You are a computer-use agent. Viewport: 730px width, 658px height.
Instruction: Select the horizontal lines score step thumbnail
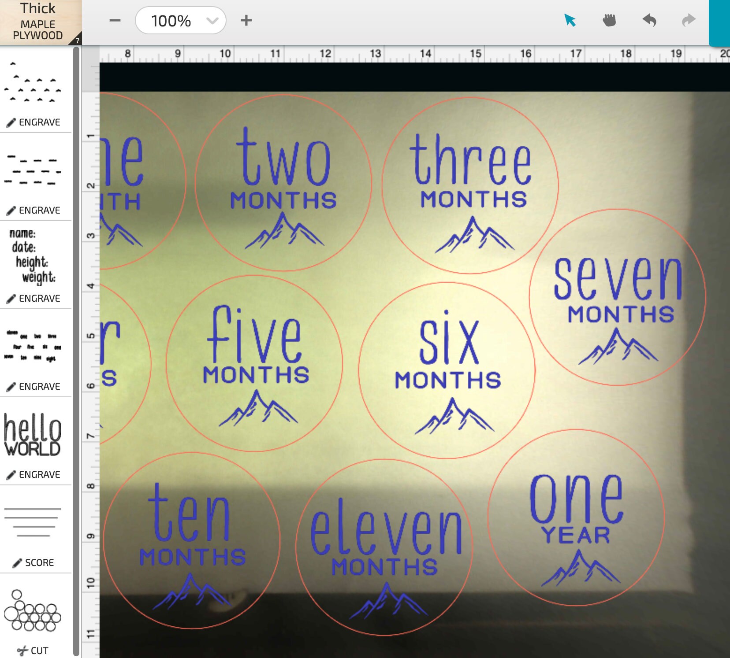33,522
